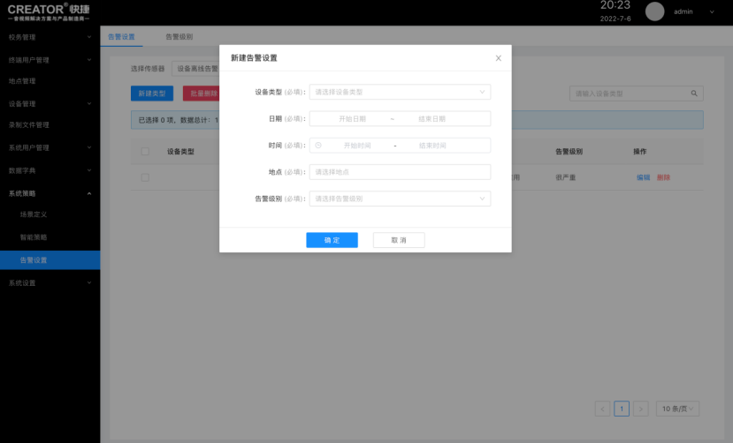Screen dimensions: 733x443
Task: Open the 设备类型 dropdown
Action: click(399, 92)
